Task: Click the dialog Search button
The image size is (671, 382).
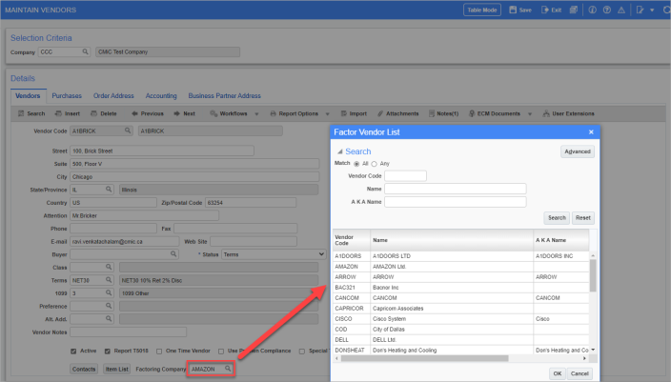Action: (x=557, y=218)
